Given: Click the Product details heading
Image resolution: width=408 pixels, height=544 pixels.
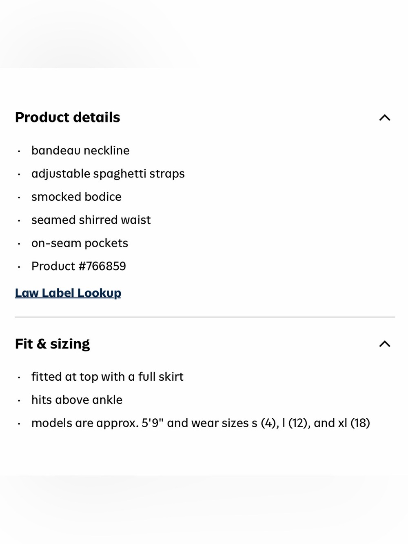Looking at the screenshot, I should point(68,118).
